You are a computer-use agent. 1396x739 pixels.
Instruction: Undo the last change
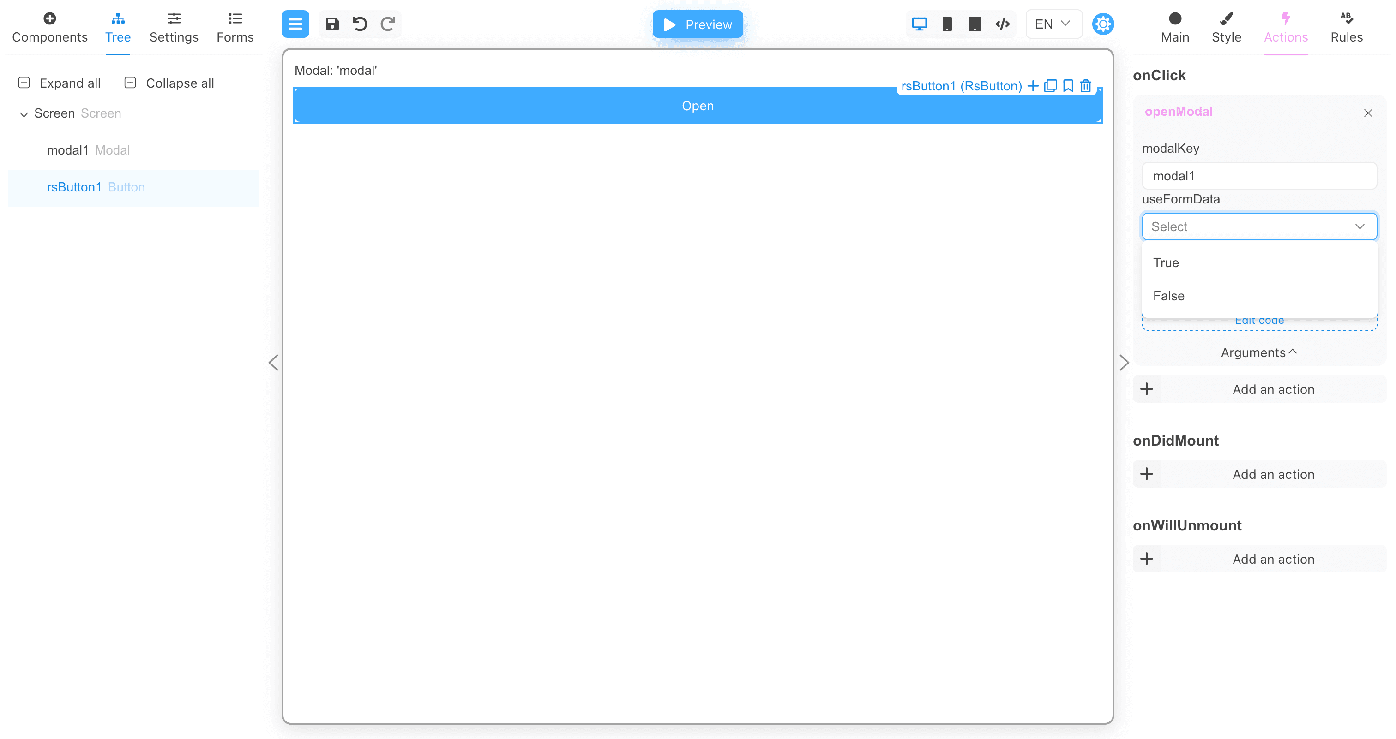(359, 24)
